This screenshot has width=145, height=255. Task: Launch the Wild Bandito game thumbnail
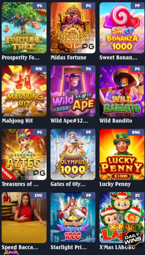pos(122,91)
